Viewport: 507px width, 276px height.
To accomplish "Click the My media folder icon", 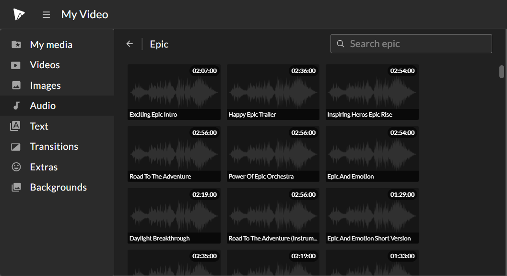I will [x=16, y=44].
